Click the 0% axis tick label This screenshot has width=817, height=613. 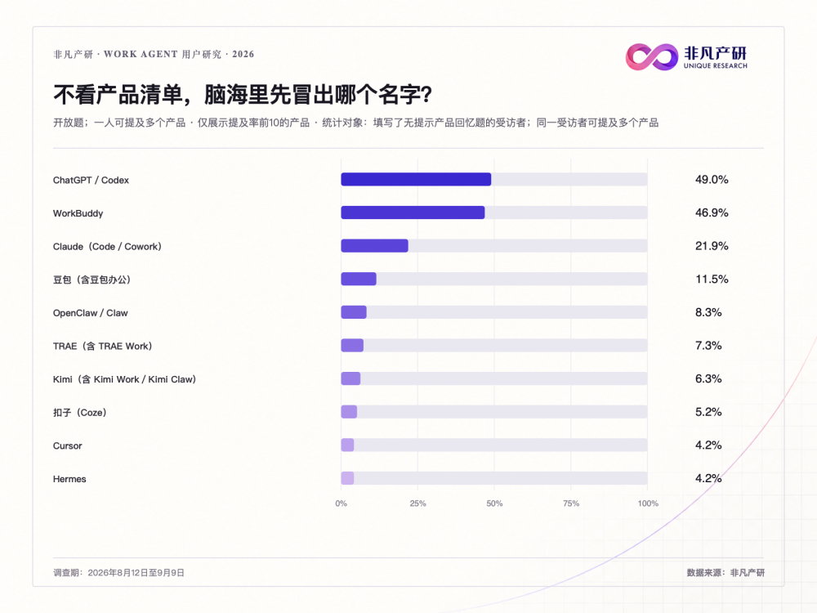pyautogui.click(x=342, y=503)
